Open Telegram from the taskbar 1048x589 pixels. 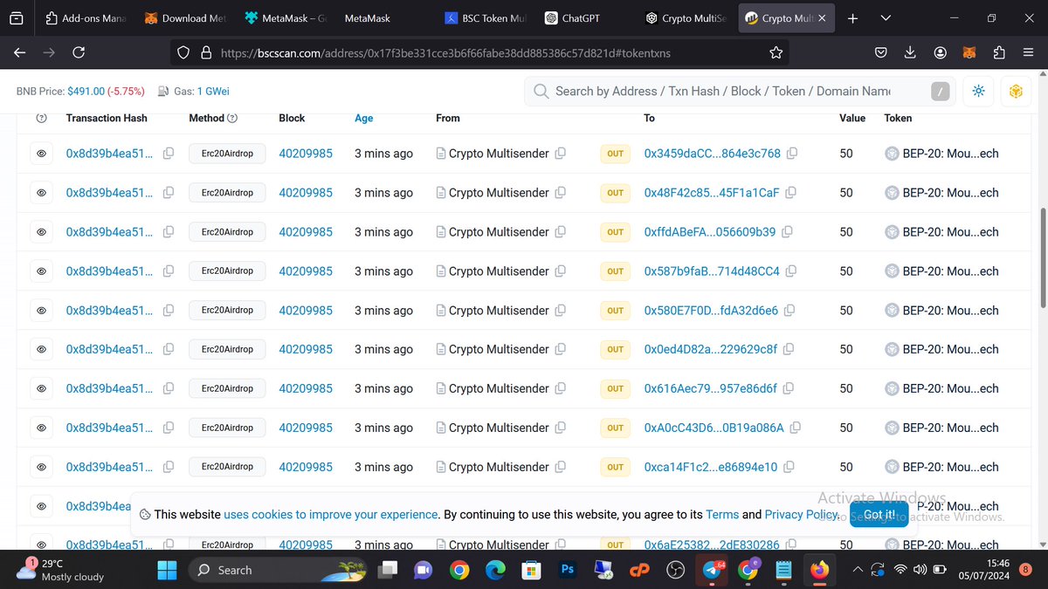(713, 570)
